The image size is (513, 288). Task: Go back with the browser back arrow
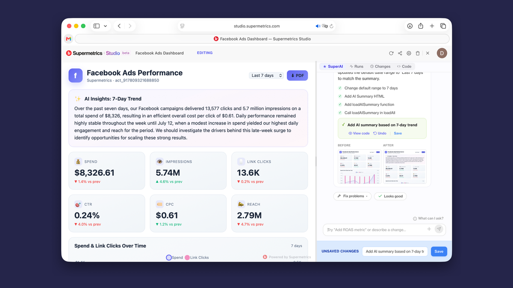point(119,26)
